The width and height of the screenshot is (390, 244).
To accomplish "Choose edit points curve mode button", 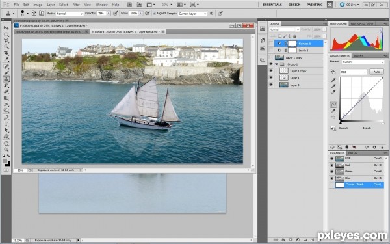I will tap(333, 104).
